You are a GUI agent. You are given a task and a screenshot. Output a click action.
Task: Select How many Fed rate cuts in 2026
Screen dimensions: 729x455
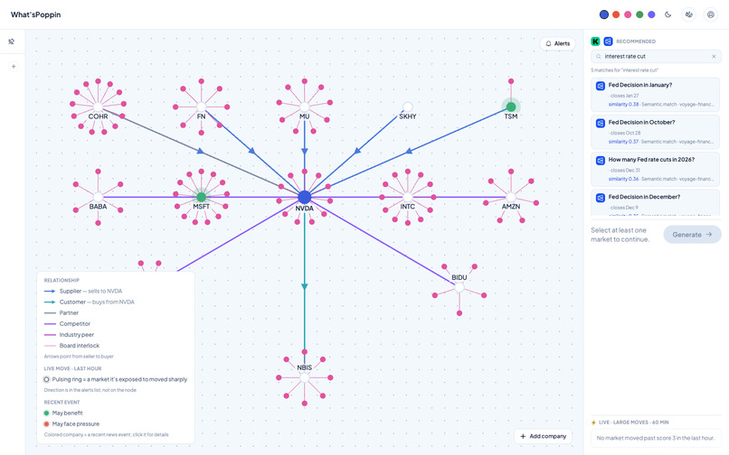(655, 169)
